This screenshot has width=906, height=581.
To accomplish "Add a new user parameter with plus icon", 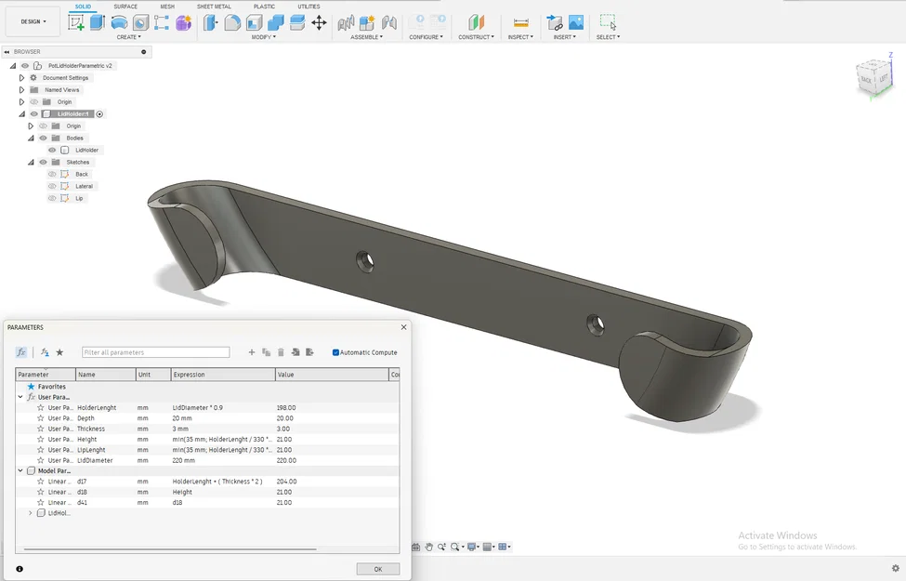I will [x=251, y=351].
